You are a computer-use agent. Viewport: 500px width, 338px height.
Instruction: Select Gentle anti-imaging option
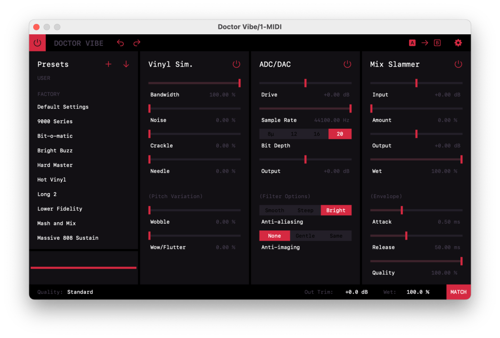(x=305, y=236)
